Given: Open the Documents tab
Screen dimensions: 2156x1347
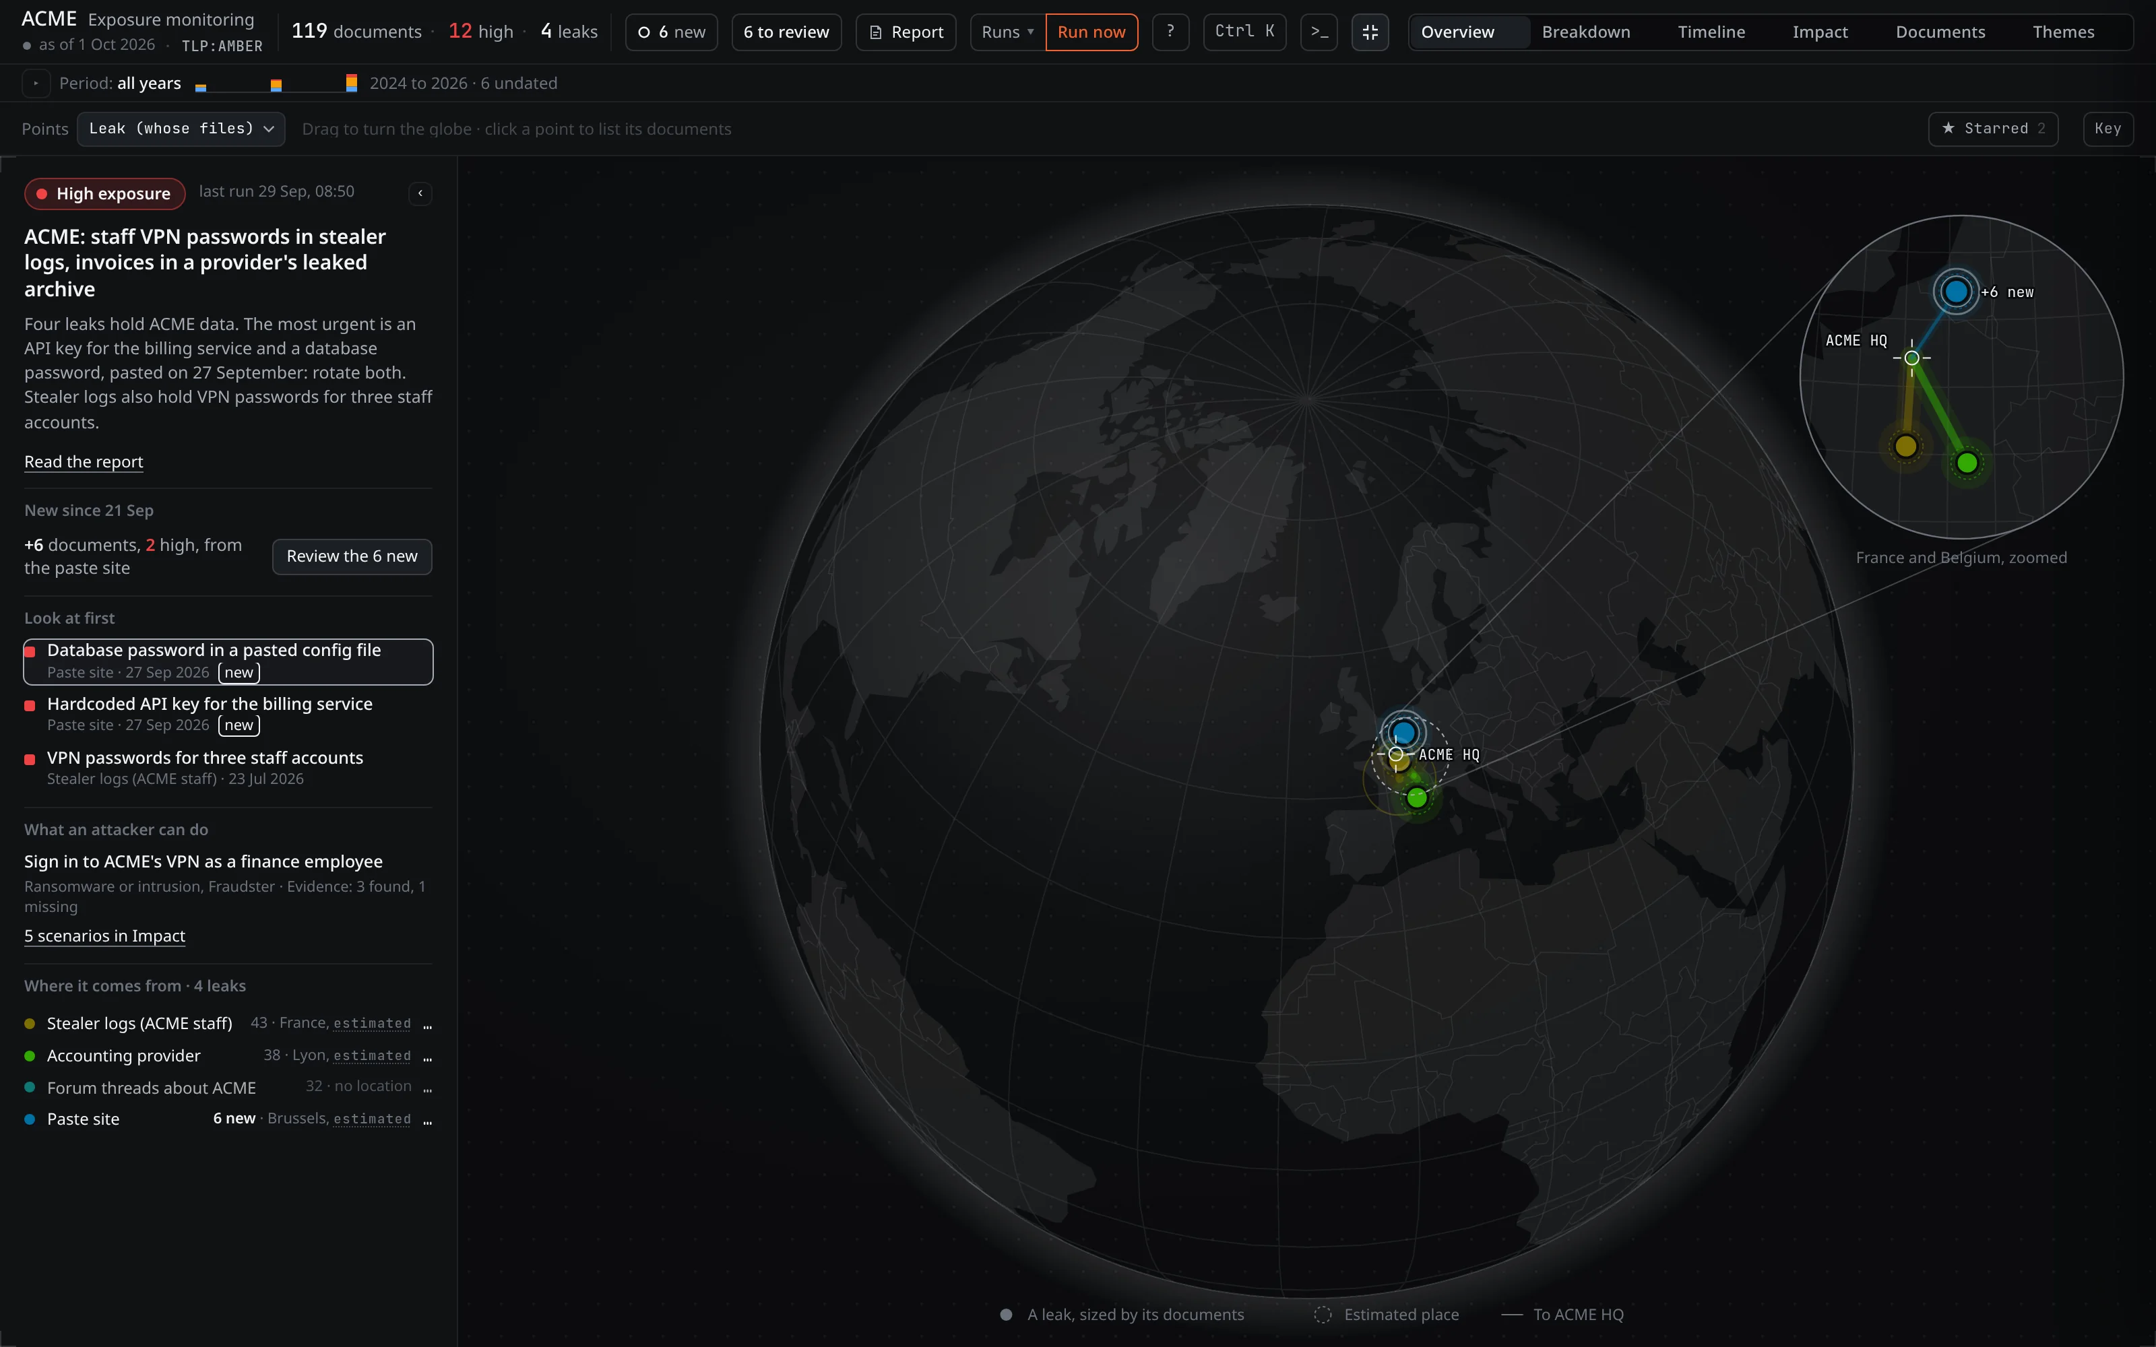Looking at the screenshot, I should pos(1940,32).
